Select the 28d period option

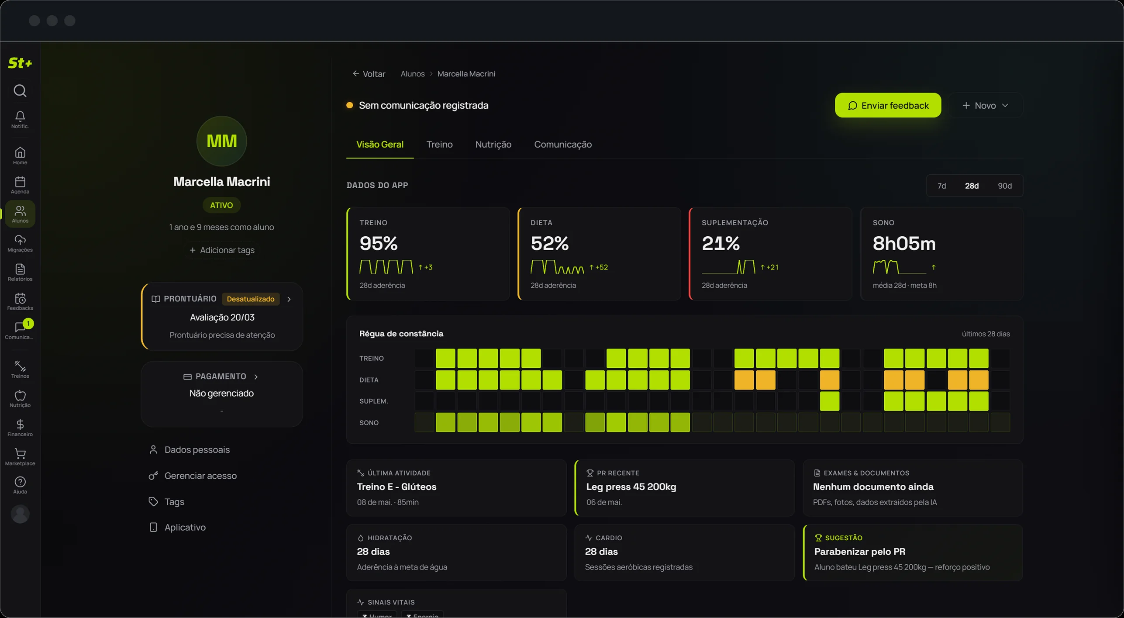[972, 186]
